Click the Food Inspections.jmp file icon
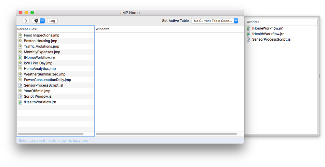Image resolution: width=325 pixels, height=167 pixels. click(x=20, y=35)
